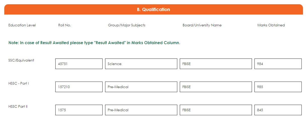
Task: Click the Group/Major Subjects column heading
Action: coord(126,25)
